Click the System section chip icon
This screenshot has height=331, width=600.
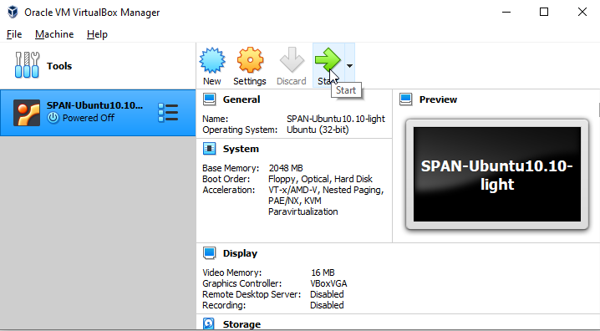tap(209, 149)
